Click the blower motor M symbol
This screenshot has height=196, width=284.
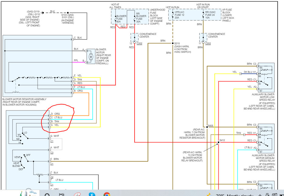[91, 57]
